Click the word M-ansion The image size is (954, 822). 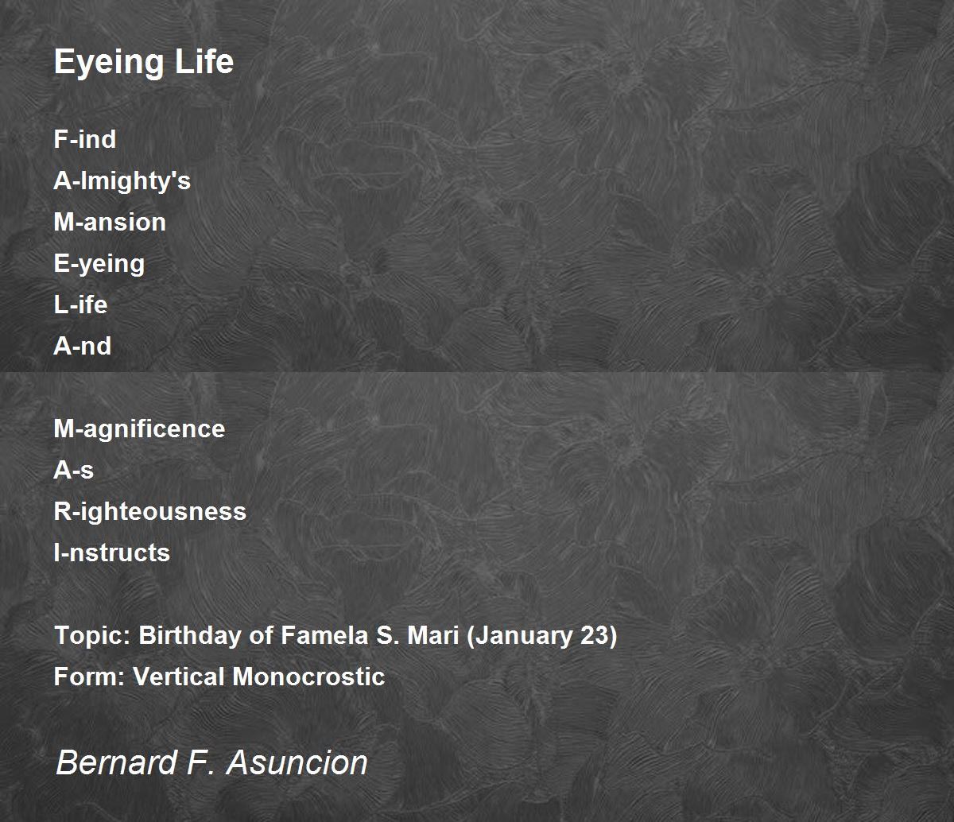(x=110, y=222)
